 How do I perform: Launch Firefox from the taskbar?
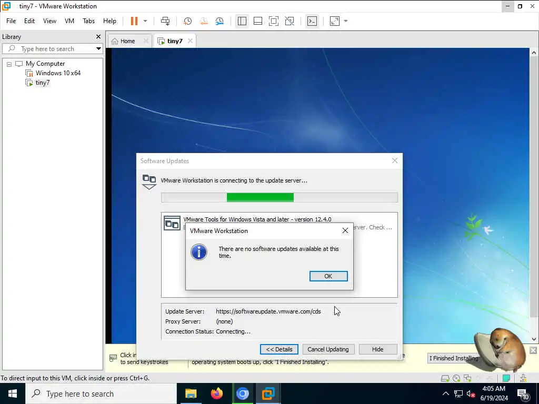[216, 393]
